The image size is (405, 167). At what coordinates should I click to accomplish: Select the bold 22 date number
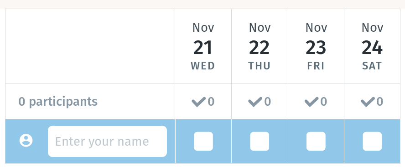[x=260, y=48]
